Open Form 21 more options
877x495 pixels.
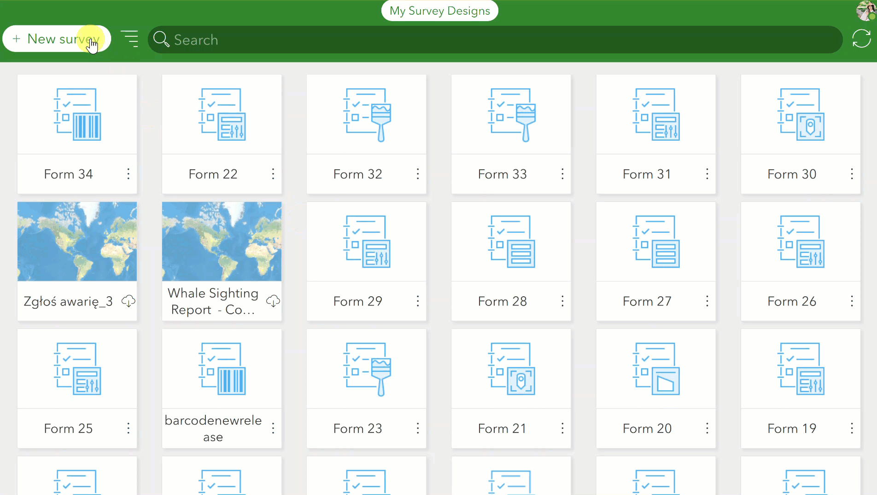(562, 428)
